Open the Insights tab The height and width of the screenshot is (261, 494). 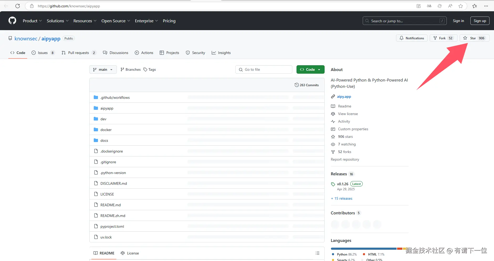tap(221, 53)
